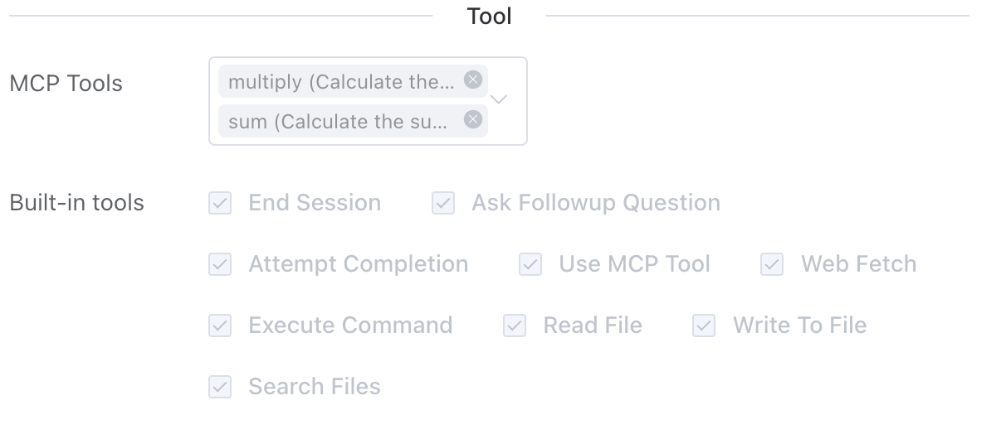Click the multiply (Calculate the...) tag text

[x=341, y=82]
